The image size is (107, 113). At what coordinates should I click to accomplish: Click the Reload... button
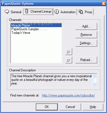[x=86, y=60]
